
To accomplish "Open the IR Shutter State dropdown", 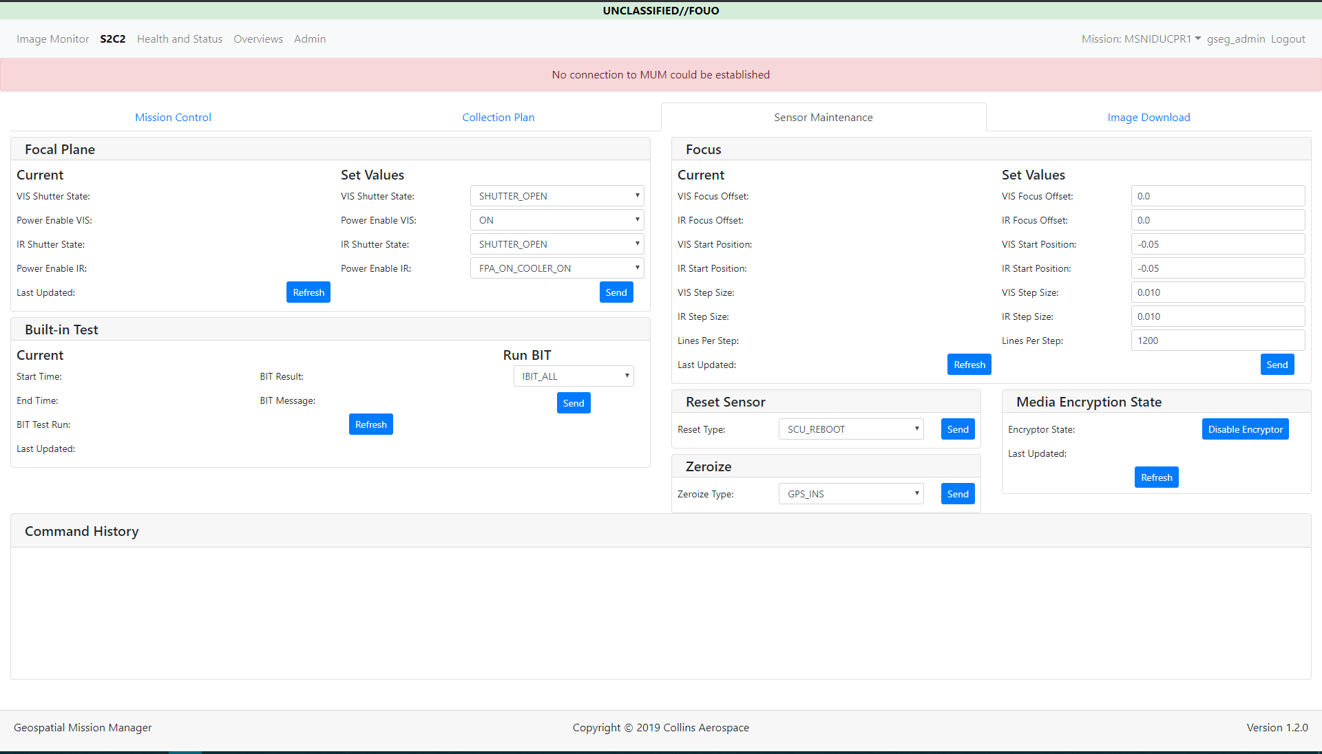I will tap(557, 244).
